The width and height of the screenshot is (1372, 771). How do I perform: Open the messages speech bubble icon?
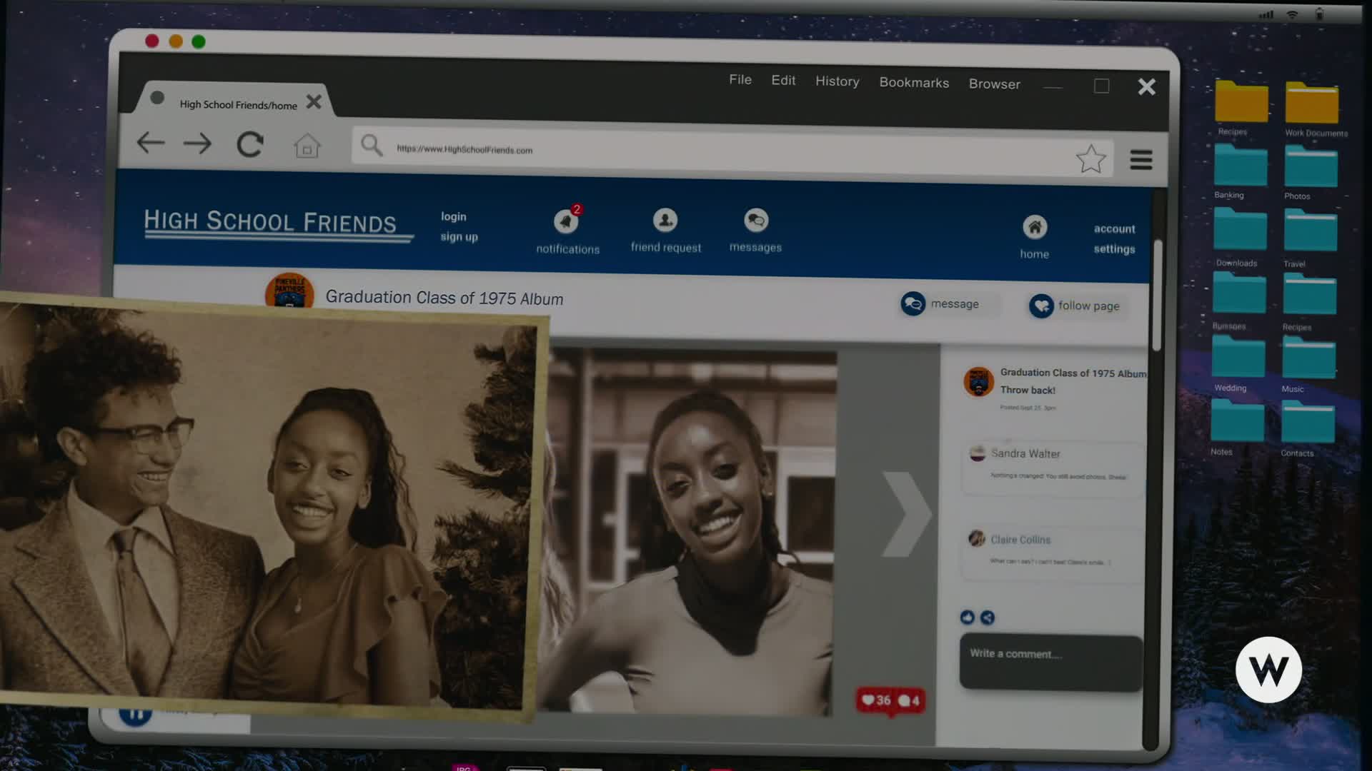(755, 221)
